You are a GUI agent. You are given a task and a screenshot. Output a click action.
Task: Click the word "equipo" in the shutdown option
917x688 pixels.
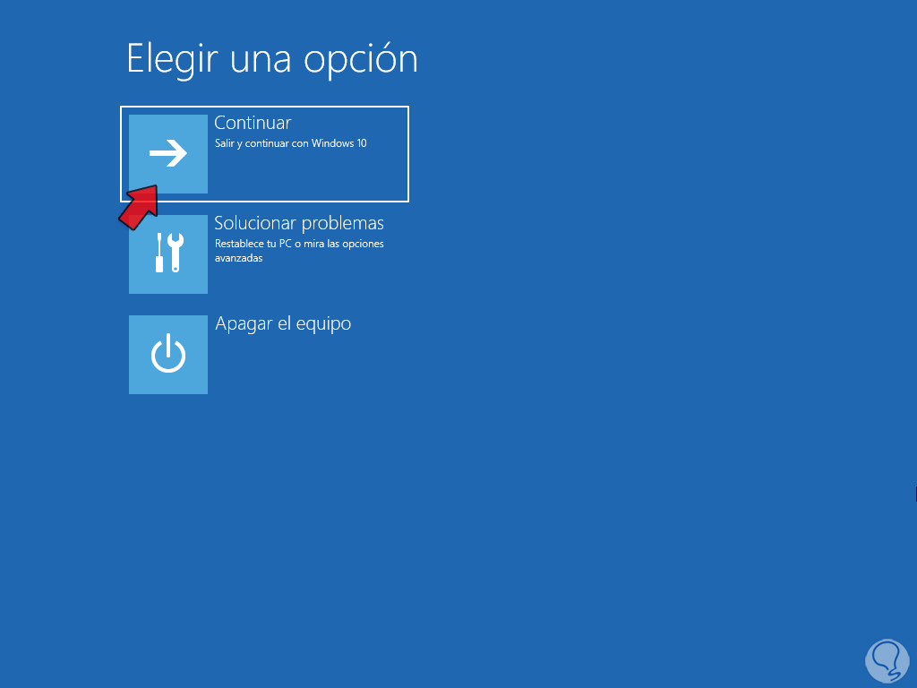323,324
